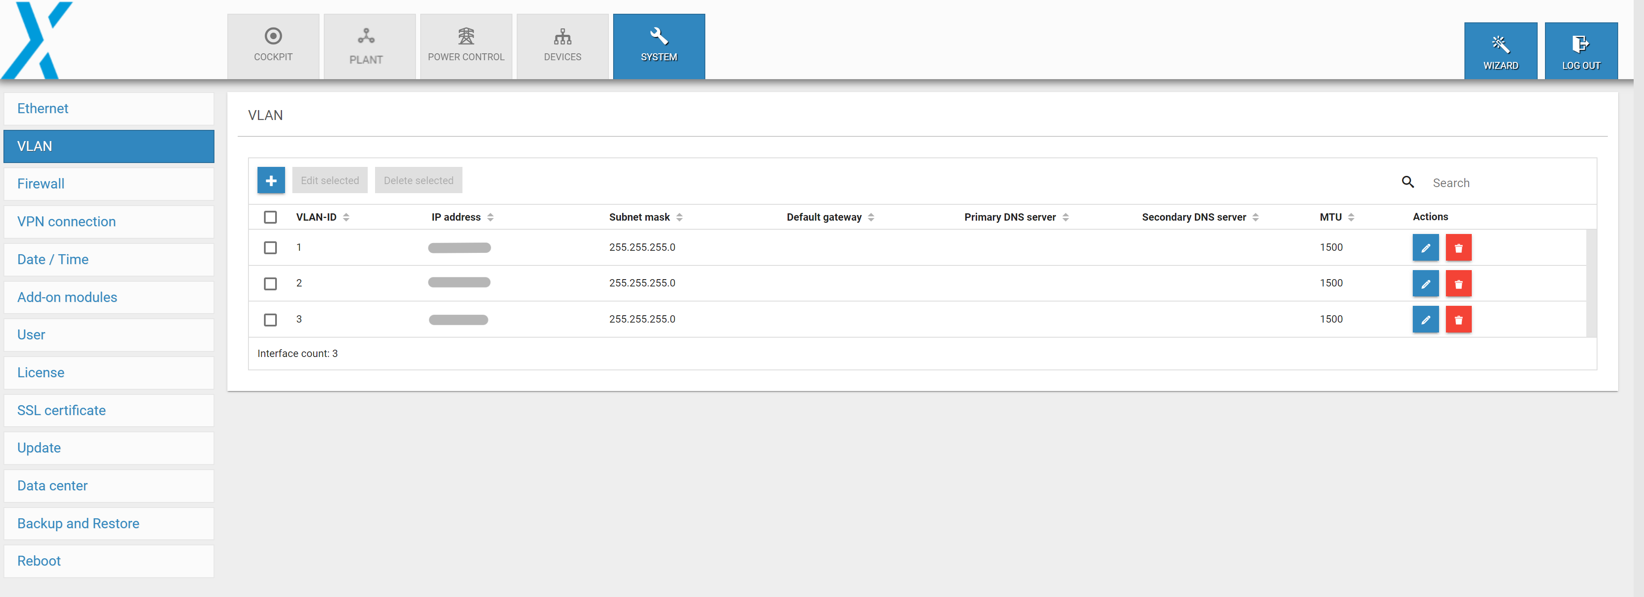1644x597 pixels.
Task: Click the Interface count: 3 text
Action: pos(298,354)
